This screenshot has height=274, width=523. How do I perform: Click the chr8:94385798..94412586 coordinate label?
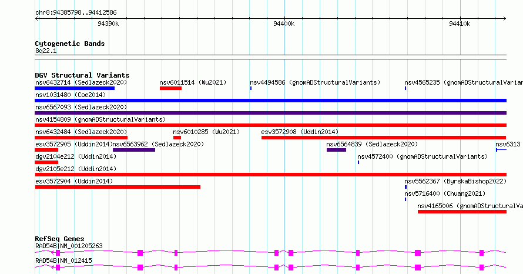point(76,13)
